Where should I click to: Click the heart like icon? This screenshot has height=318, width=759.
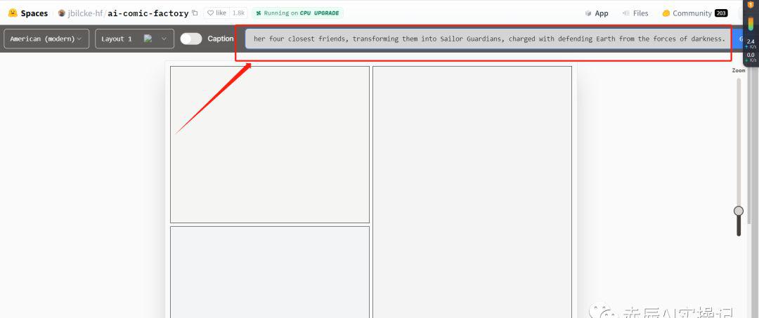(210, 13)
